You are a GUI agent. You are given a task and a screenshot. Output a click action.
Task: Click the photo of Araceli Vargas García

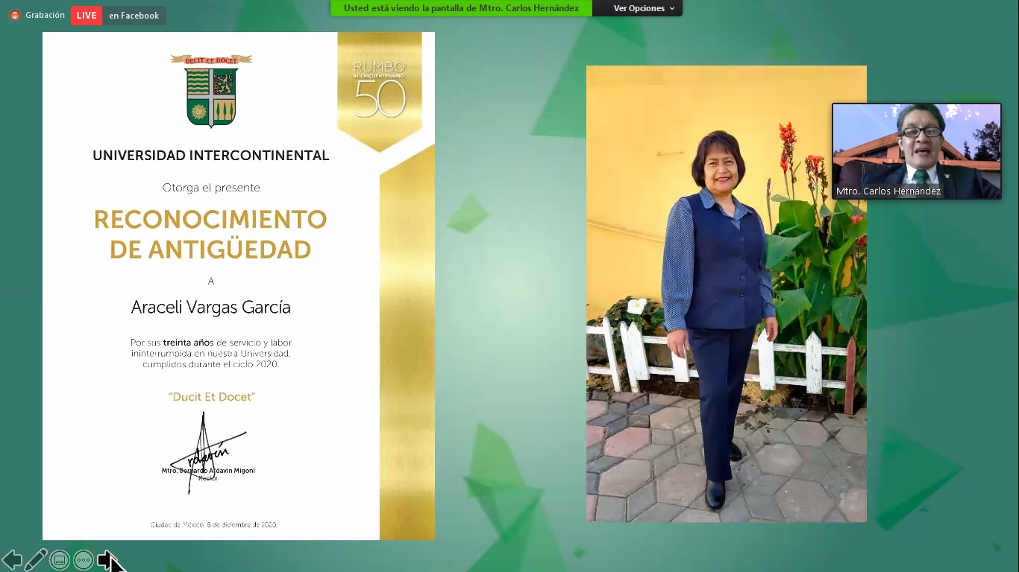pyautogui.click(x=727, y=293)
